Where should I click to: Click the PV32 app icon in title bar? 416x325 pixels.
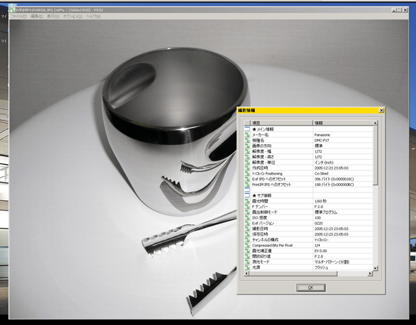coord(11,10)
